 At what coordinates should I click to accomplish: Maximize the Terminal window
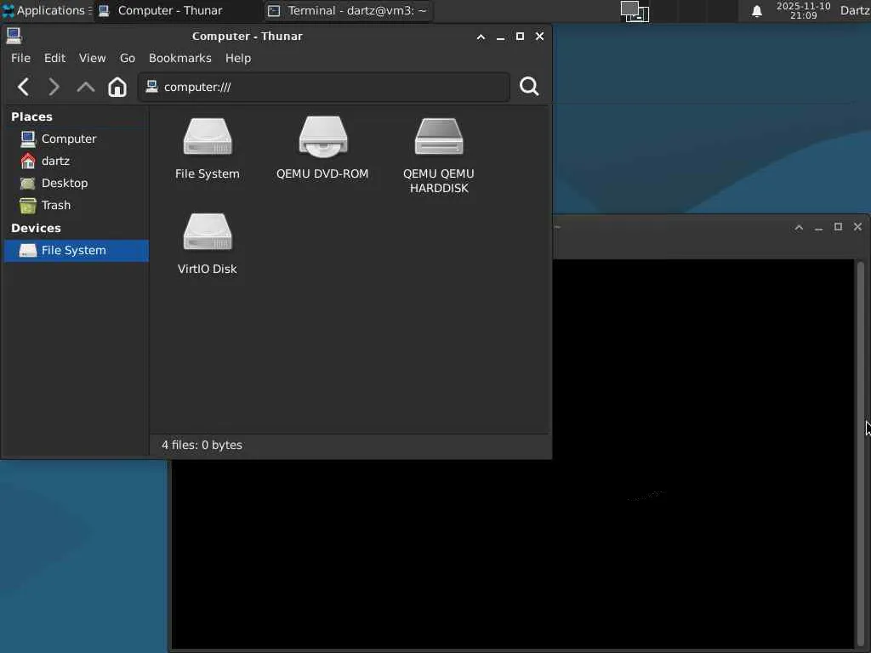pyautogui.click(x=838, y=227)
